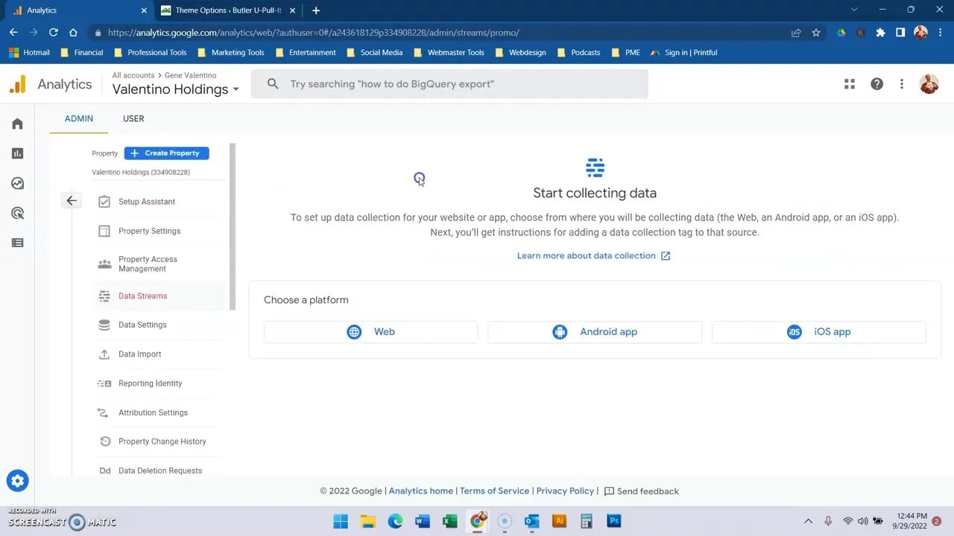The image size is (954, 536).
Task: Open Data Deletion Requests
Action: (x=160, y=470)
